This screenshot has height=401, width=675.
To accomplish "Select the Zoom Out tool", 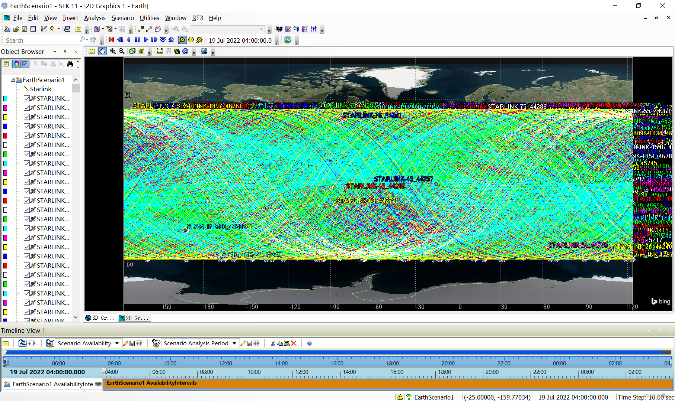I will [x=121, y=52].
